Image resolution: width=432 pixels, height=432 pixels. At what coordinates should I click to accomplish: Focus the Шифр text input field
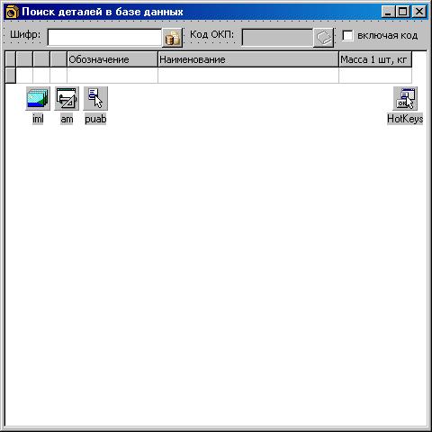[104, 38]
